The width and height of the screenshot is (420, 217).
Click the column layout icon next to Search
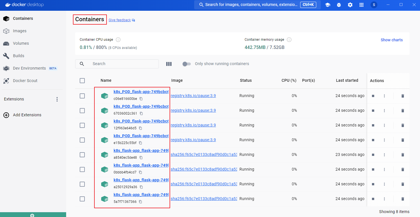click(x=169, y=64)
